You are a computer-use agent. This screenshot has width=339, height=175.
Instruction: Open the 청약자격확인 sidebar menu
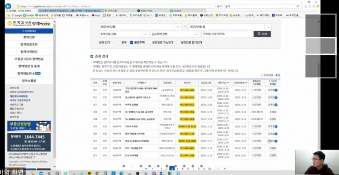[x=29, y=52]
